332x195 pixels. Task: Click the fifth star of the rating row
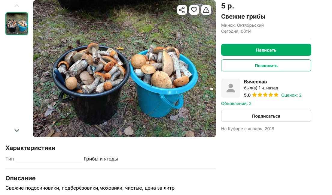coord(276,94)
